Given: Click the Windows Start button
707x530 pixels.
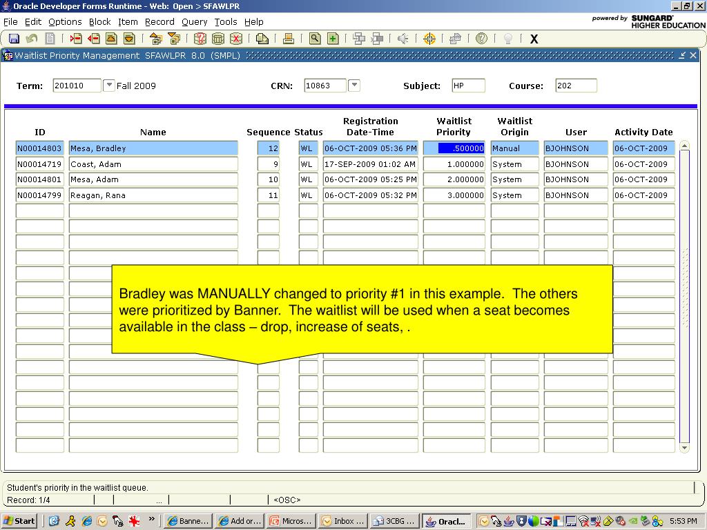Looking at the screenshot, I should click(x=20, y=521).
